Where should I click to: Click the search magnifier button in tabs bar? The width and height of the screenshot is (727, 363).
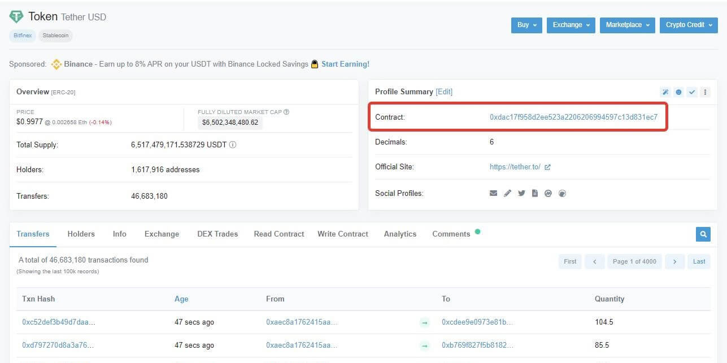(703, 234)
